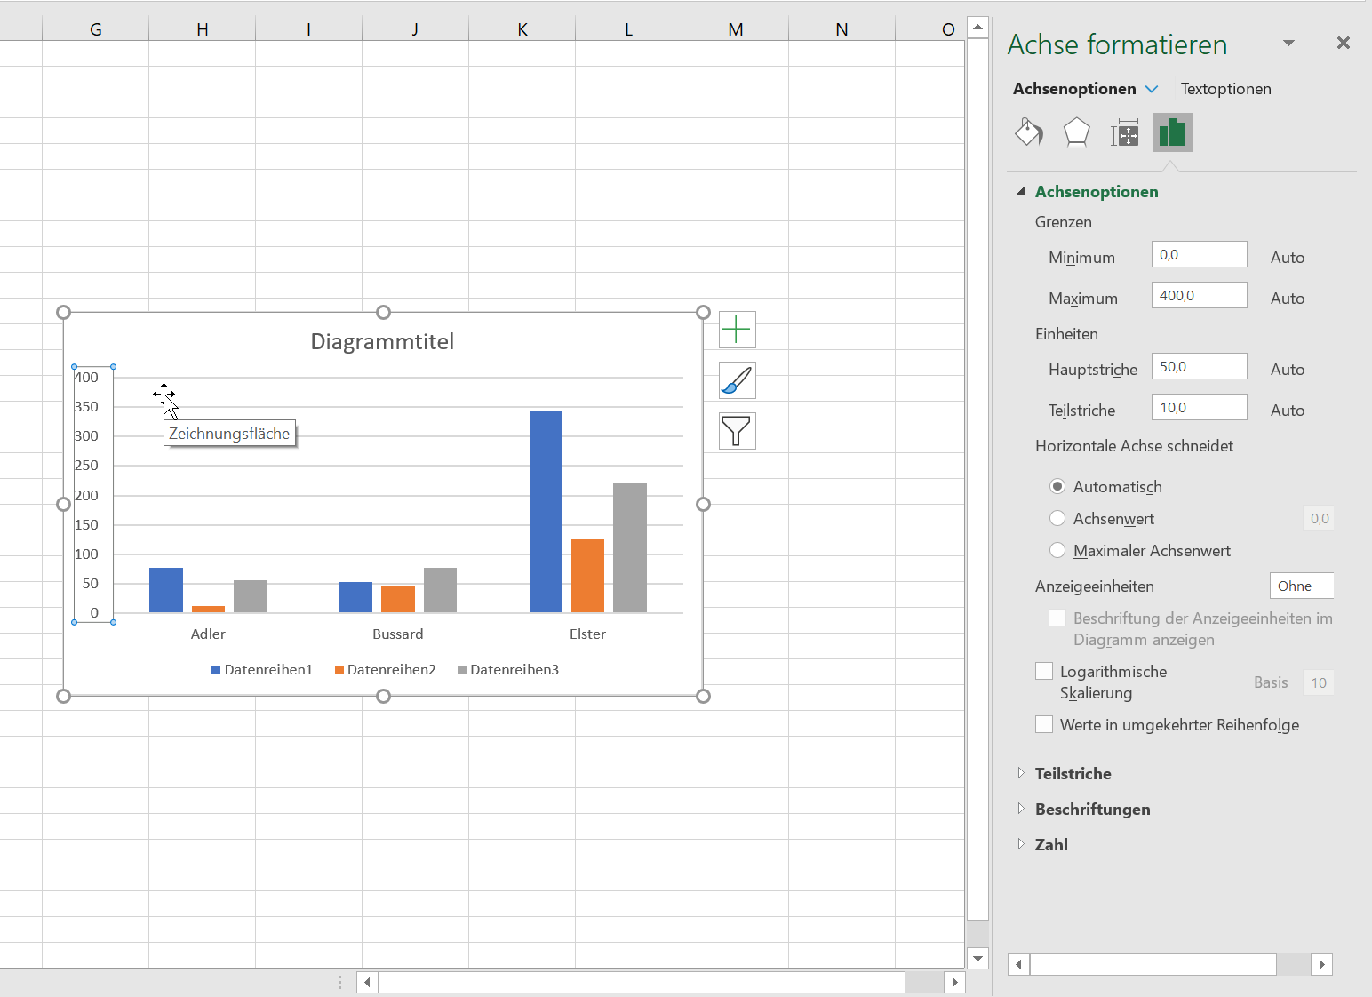Open Fill & Line paint bucket options
This screenshot has height=997, width=1372.
1029,132
